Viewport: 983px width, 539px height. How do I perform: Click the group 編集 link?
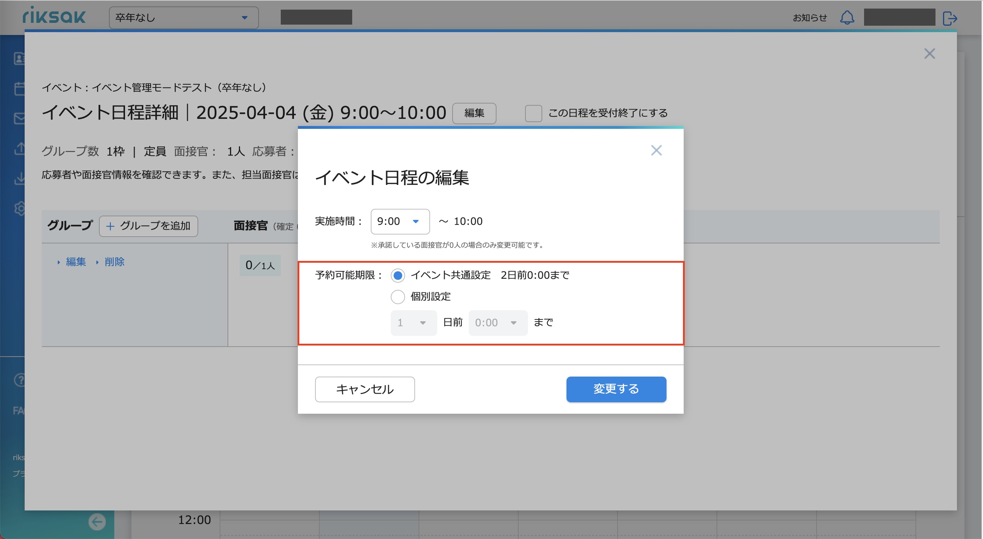pyautogui.click(x=76, y=262)
